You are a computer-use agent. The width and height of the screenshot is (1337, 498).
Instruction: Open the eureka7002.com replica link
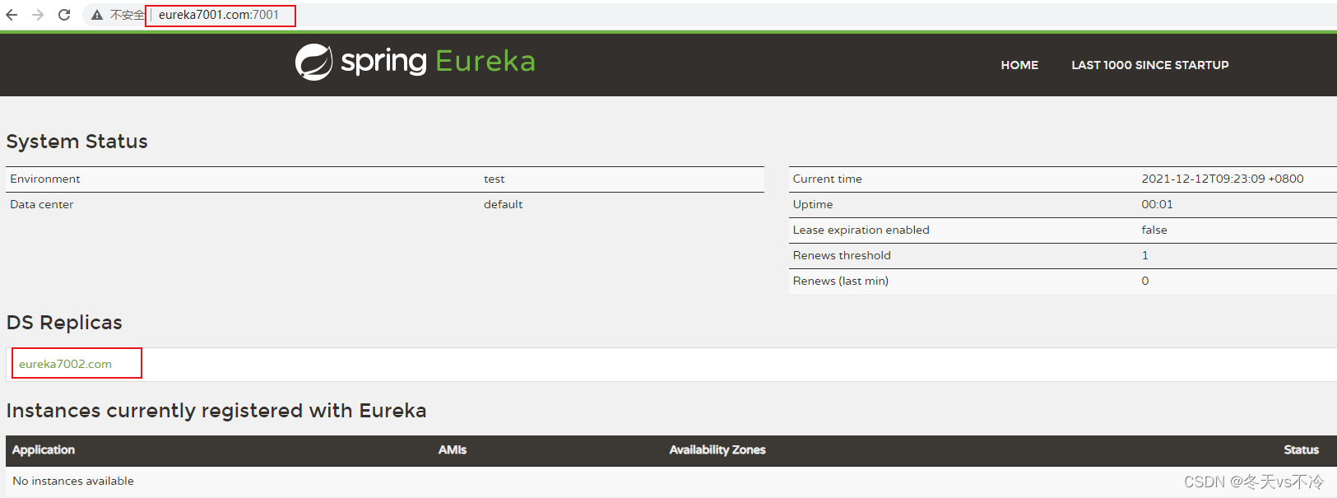pyautogui.click(x=66, y=364)
